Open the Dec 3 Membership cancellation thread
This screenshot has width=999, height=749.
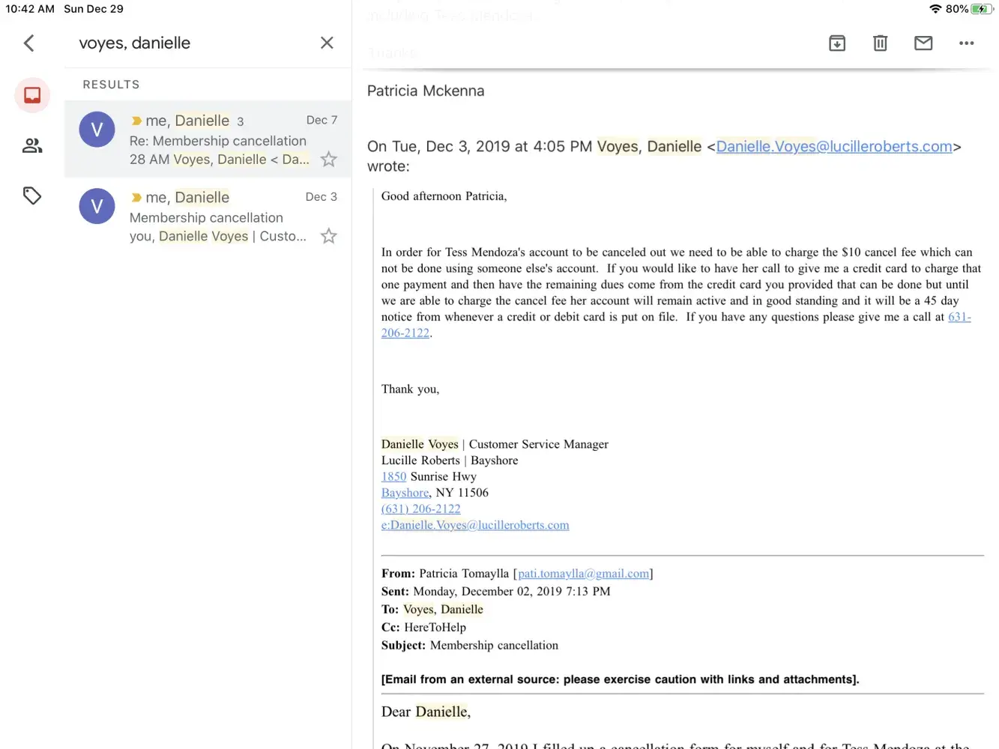click(217, 217)
